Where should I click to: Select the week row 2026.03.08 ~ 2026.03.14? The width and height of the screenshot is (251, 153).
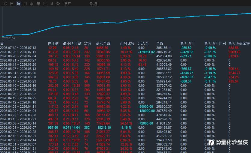(x=126, y=123)
